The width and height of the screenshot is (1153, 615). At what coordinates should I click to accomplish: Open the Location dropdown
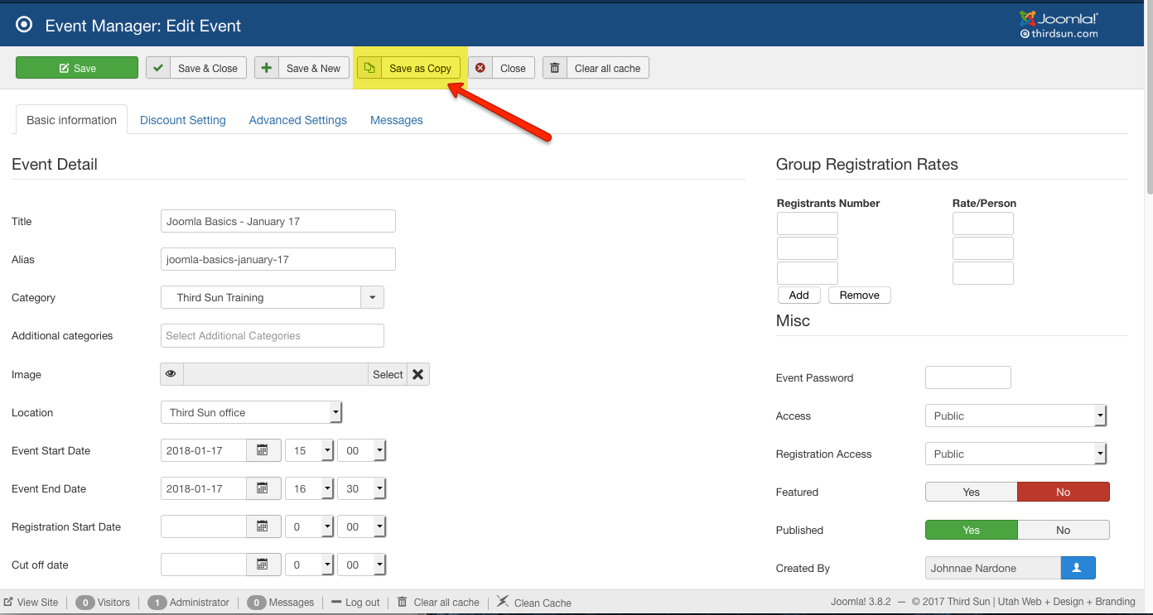click(x=251, y=412)
